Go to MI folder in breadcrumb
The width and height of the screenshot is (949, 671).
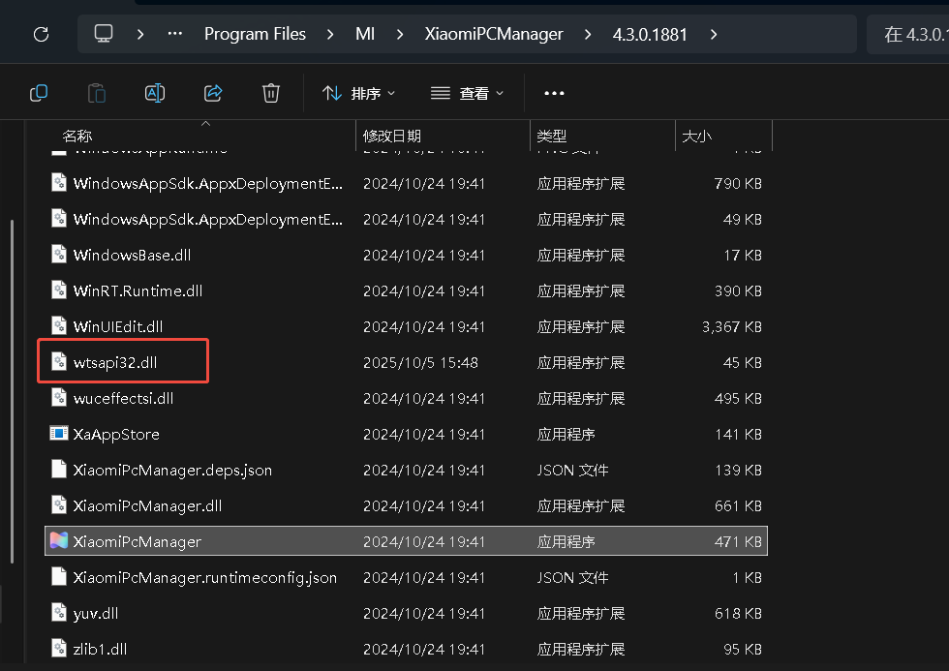pos(365,34)
